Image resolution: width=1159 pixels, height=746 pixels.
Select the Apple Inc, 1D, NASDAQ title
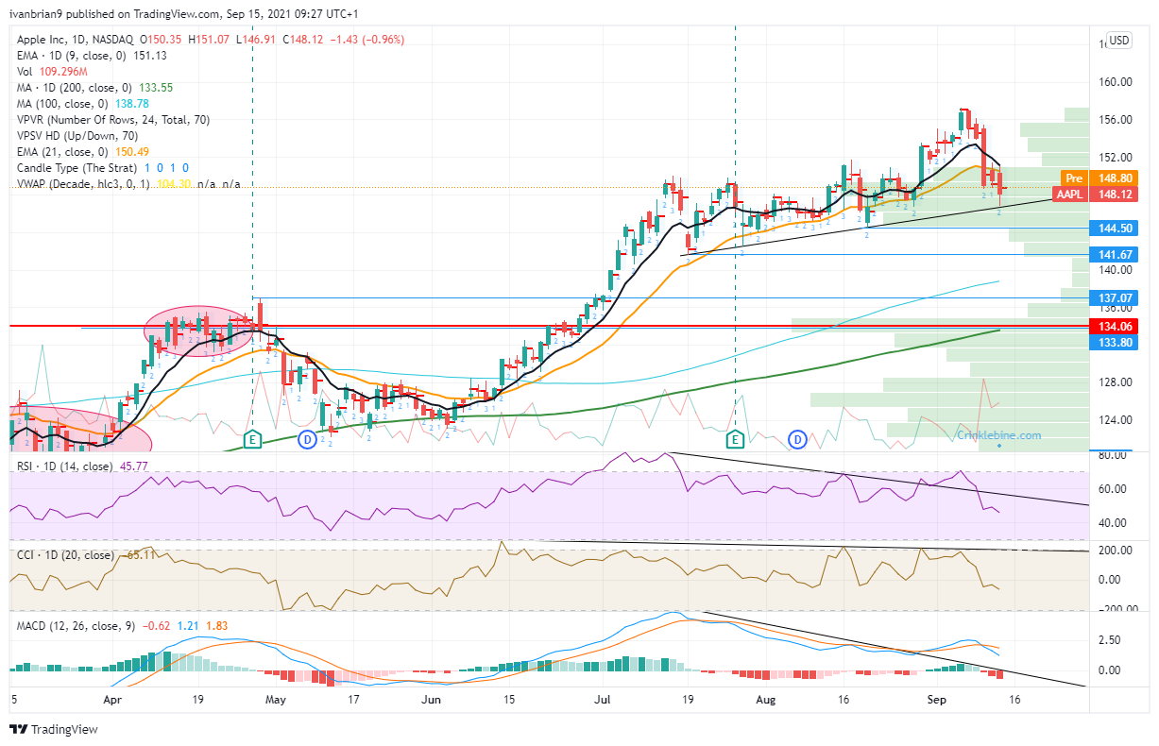(74, 40)
